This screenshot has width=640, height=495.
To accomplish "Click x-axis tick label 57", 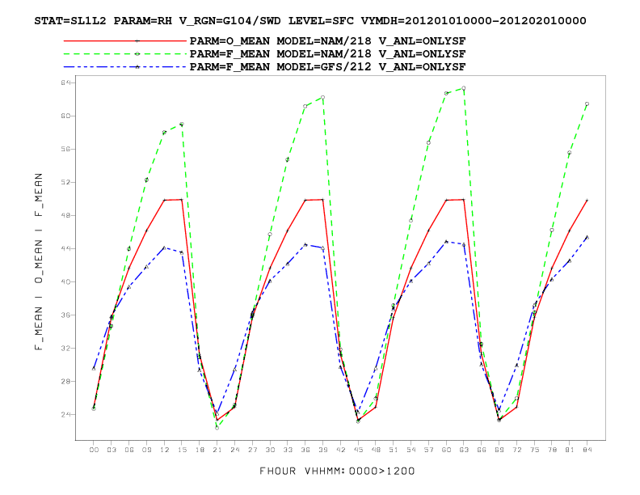I will (428, 450).
